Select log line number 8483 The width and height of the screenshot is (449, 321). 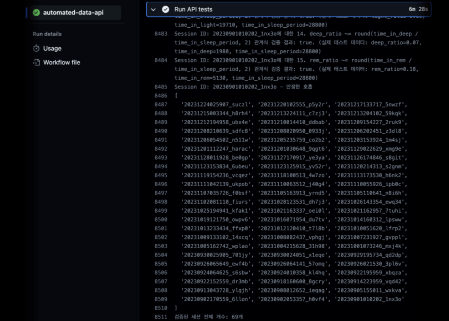(161, 34)
